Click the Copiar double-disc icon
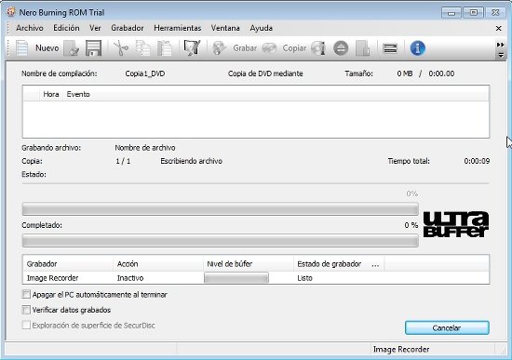 [x=269, y=48]
